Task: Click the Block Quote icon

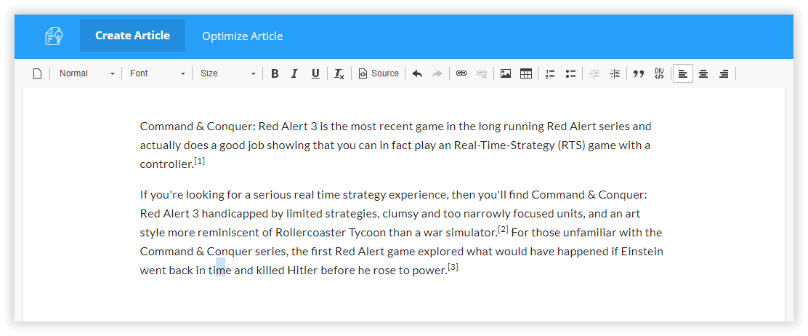Action: tap(639, 73)
